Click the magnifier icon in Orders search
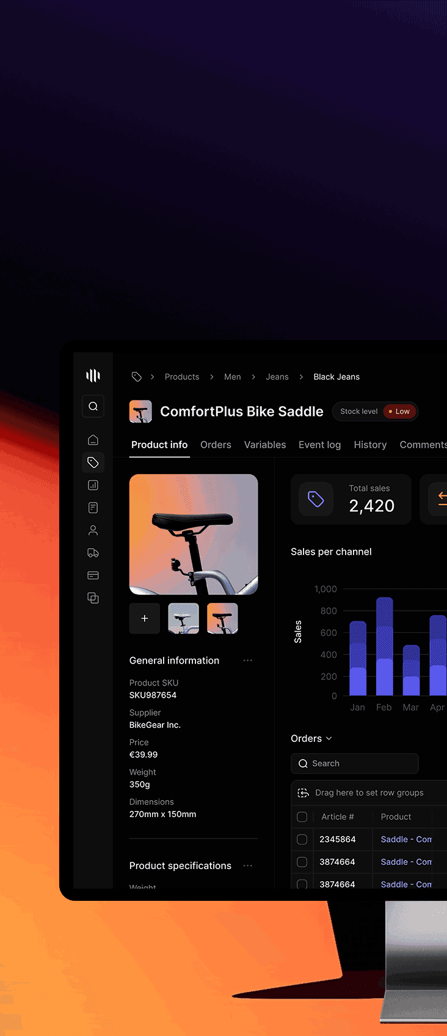 pos(303,763)
